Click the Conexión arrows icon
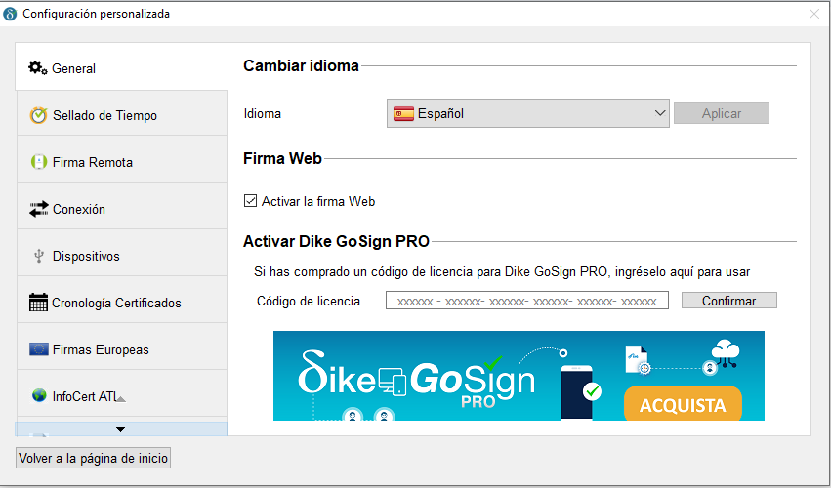 (x=39, y=209)
